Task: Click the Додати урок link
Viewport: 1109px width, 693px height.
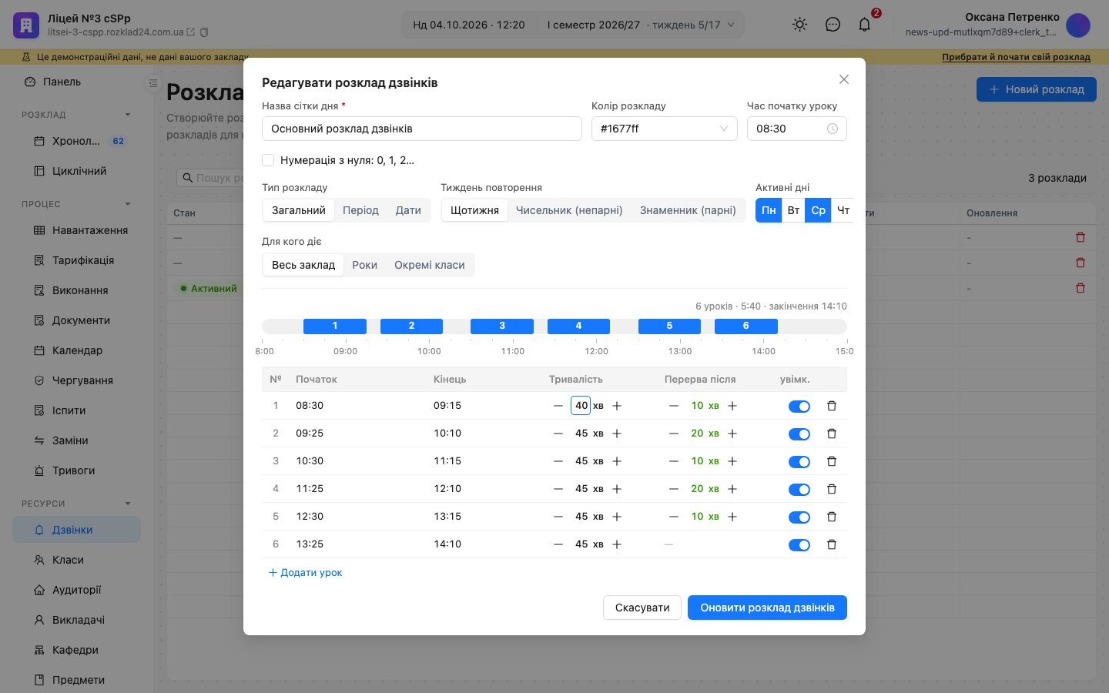Action: click(305, 572)
